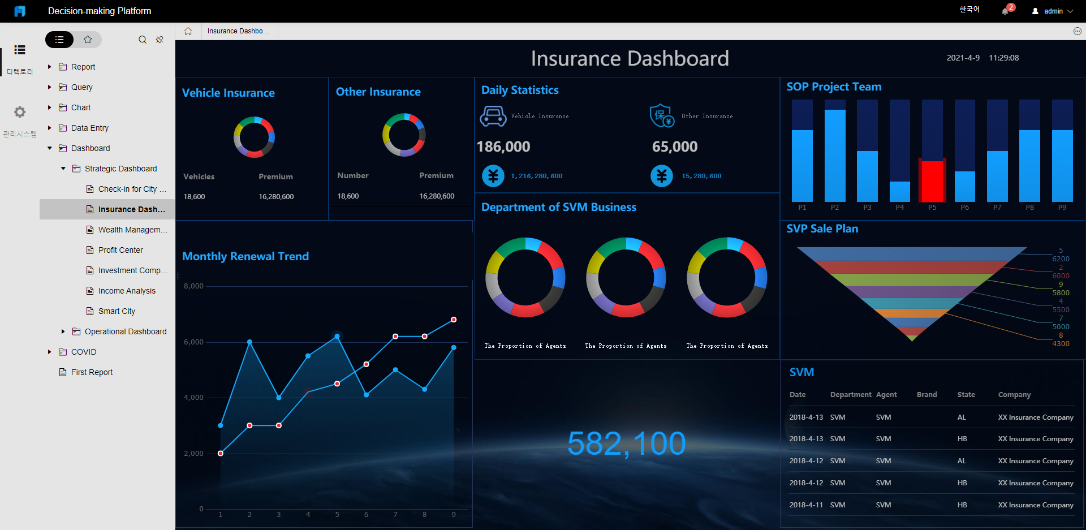Click the red P5 bar in SOP chart
1086x530 pixels.
click(x=932, y=181)
